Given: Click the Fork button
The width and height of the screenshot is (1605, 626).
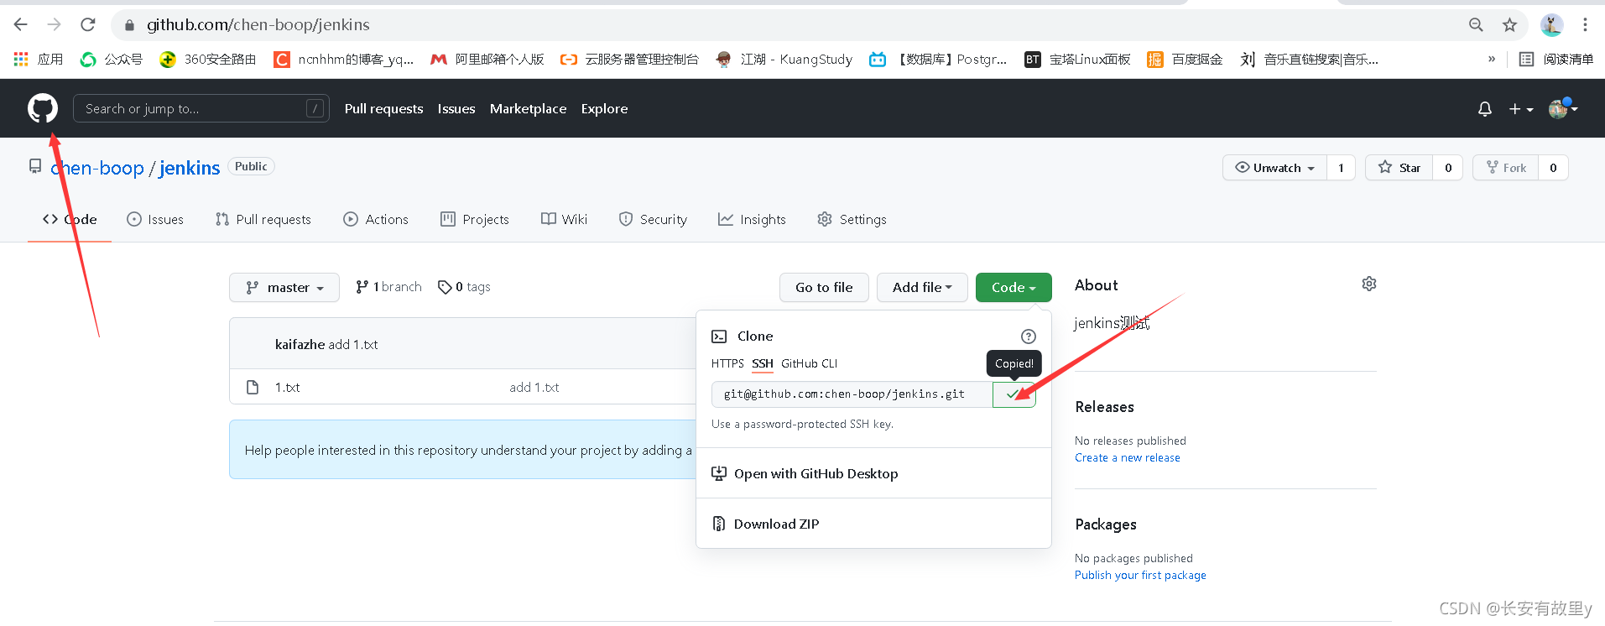Looking at the screenshot, I should click(1506, 168).
